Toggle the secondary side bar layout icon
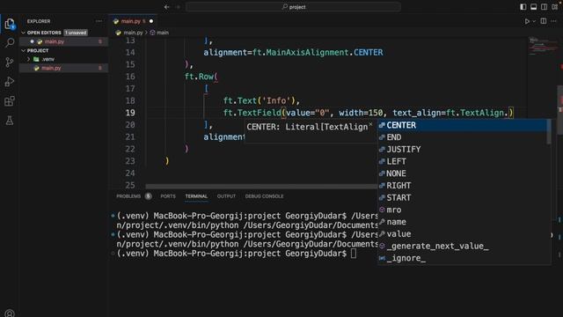The height and width of the screenshot is (317, 563). pos(544,7)
